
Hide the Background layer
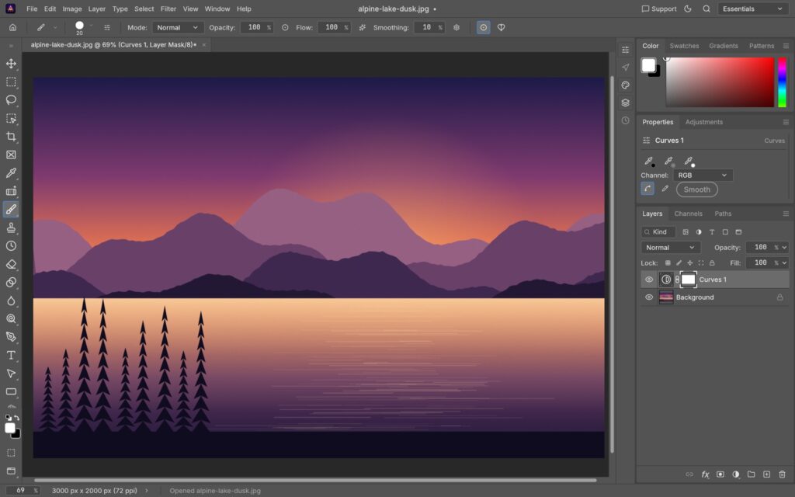coord(648,297)
